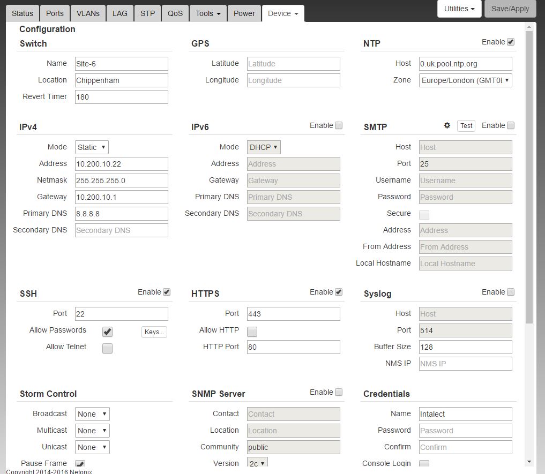Click the SSH Keys... button
This screenshot has height=474, width=545.
(x=154, y=332)
